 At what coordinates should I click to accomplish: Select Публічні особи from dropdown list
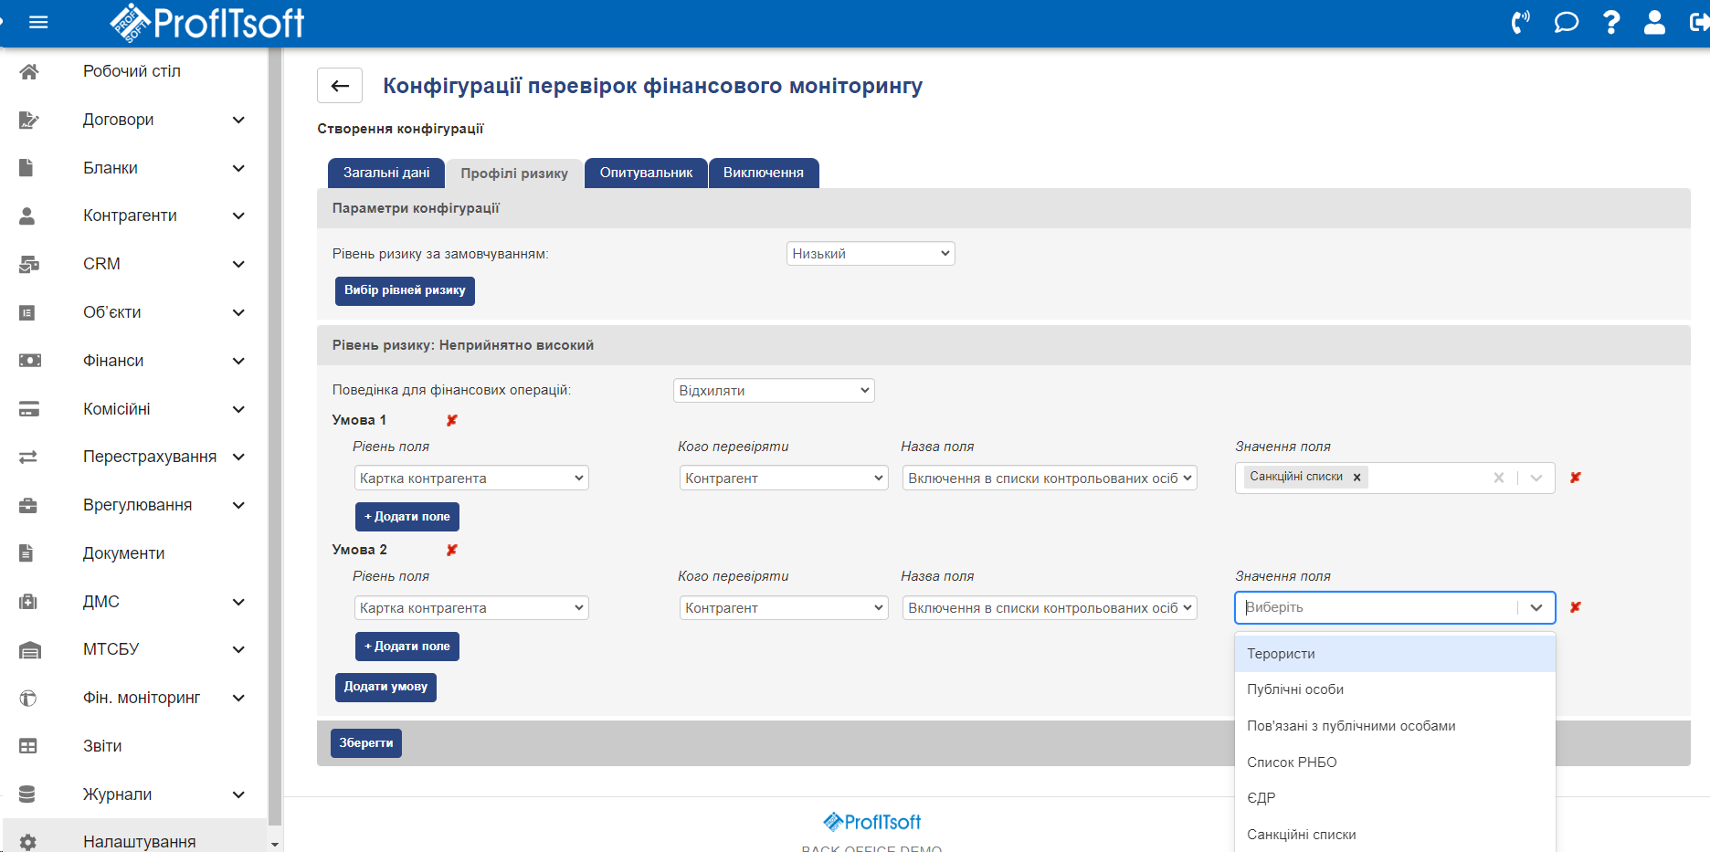pyautogui.click(x=1295, y=689)
